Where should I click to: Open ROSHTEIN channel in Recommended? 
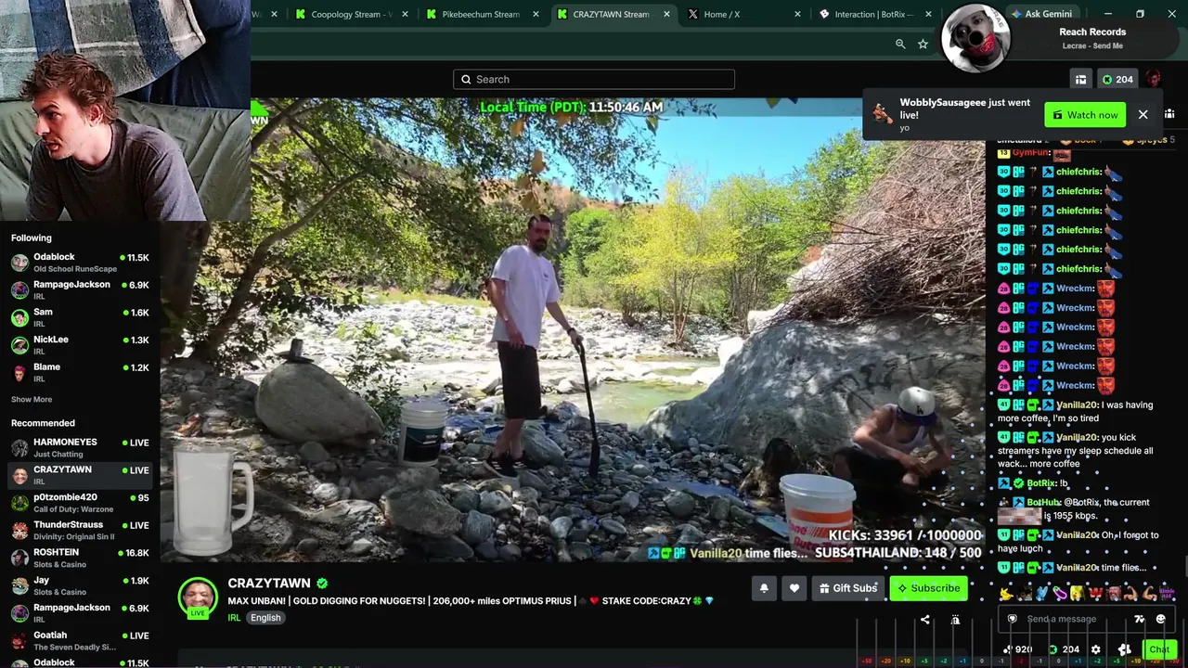click(80, 558)
